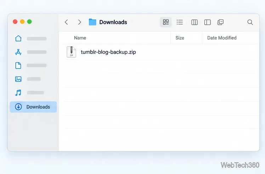
Task: Minimize the window with the yellow button
Action: point(22,22)
